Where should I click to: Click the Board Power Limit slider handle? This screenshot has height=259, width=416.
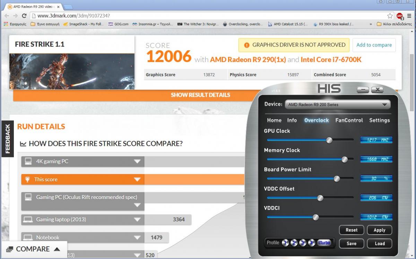pyautogui.click(x=337, y=179)
